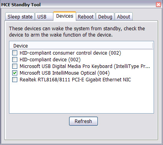Enable wake for HID-compliant device (002)
The image size is (163, 145).
click(15, 60)
